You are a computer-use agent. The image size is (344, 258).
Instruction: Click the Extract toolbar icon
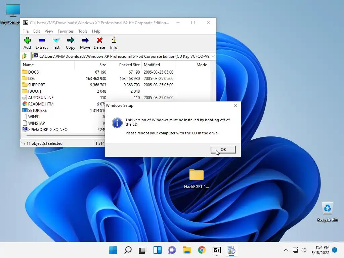tap(41, 43)
